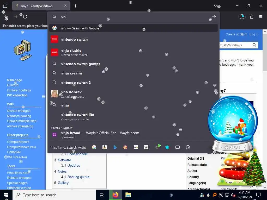The width and height of the screenshot is (267, 200).
Task: Open Upload multiple files link
Action: click(x=22, y=121)
